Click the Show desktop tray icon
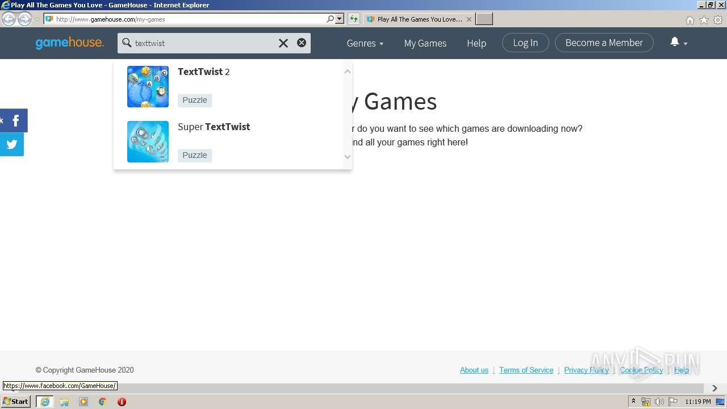The image size is (727, 409). point(721,402)
